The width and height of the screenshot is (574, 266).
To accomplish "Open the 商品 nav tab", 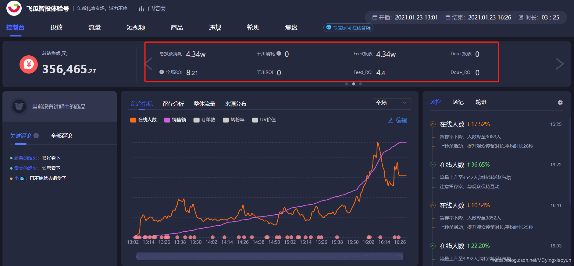I will click(x=177, y=27).
